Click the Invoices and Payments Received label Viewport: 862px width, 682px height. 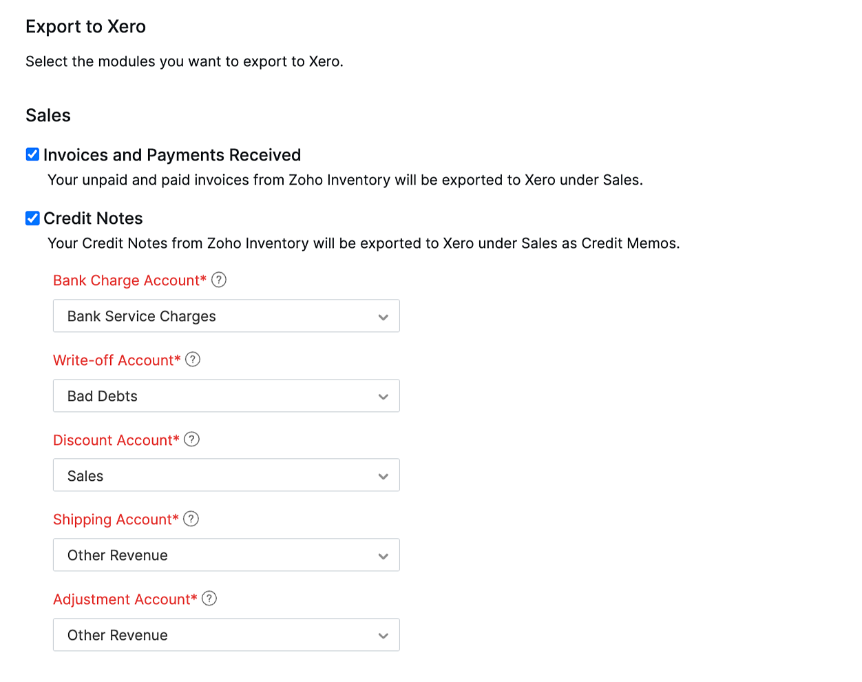coord(172,154)
